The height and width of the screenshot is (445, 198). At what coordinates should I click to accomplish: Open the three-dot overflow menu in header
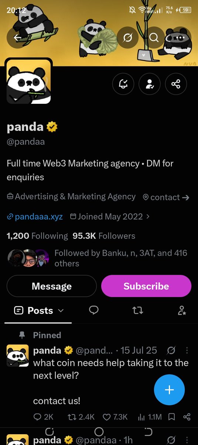click(180, 37)
